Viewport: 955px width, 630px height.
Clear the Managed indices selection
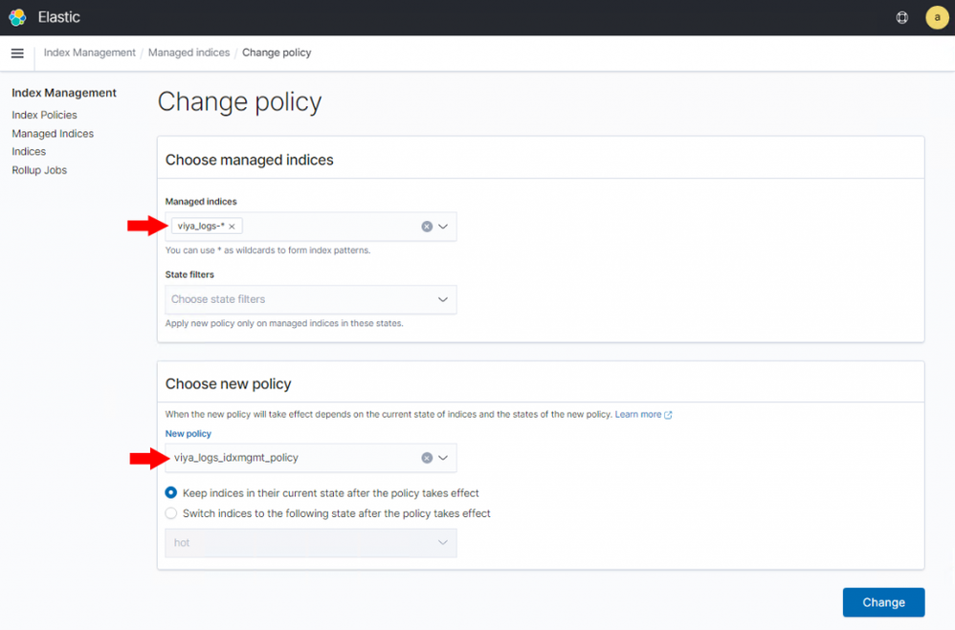(x=427, y=227)
